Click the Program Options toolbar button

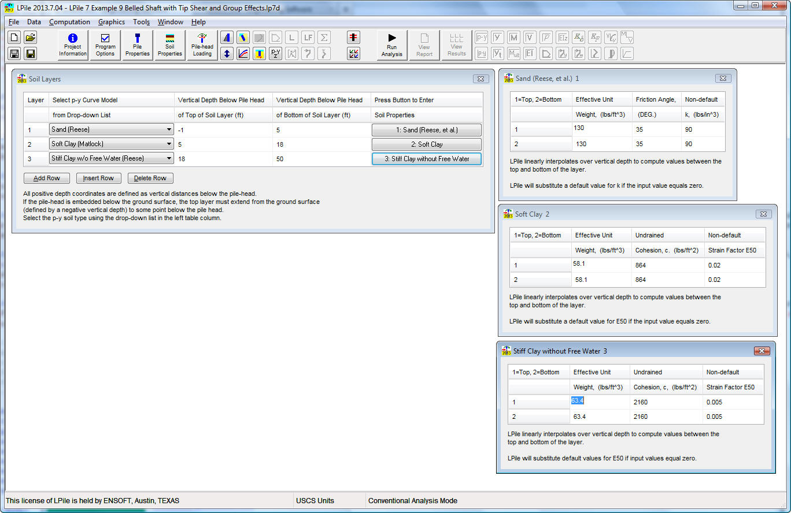tap(105, 45)
